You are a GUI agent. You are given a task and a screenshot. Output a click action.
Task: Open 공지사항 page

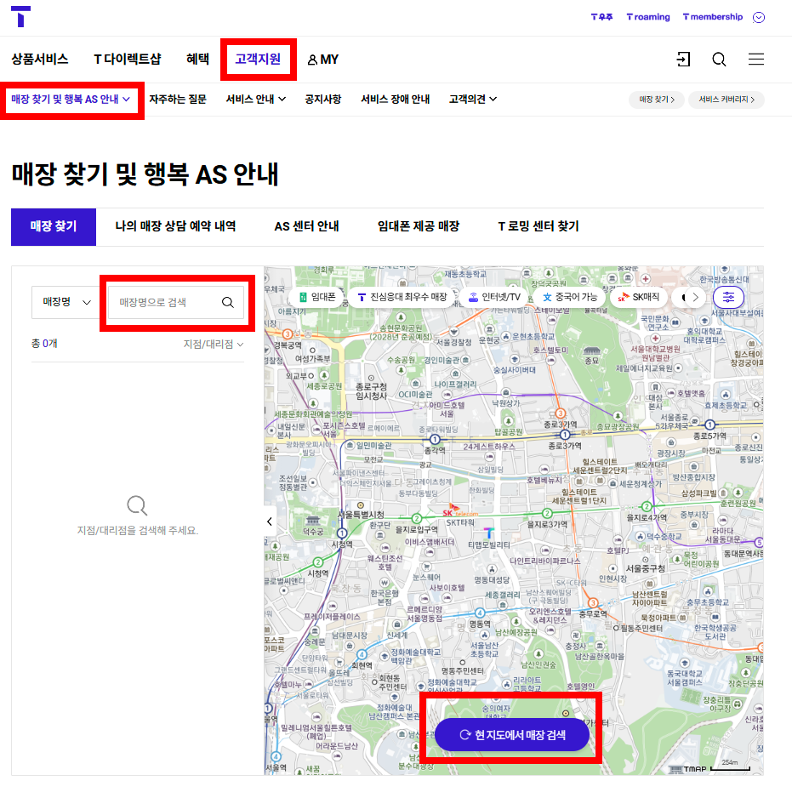(x=322, y=100)
